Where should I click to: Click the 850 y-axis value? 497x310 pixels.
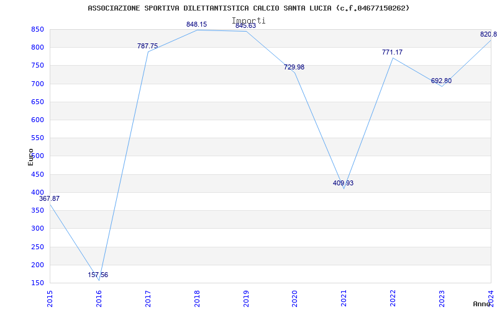[x=37, y=29]
